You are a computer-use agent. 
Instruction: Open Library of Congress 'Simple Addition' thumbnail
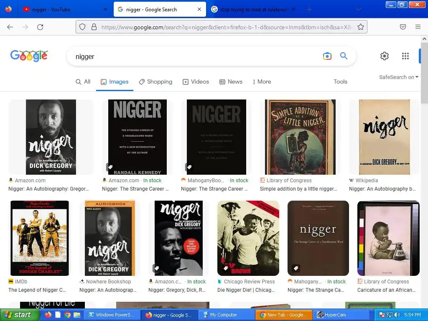tap(300, 137)
